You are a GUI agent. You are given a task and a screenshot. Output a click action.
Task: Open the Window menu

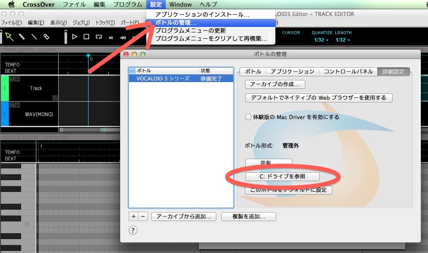(x=180, y=4)
